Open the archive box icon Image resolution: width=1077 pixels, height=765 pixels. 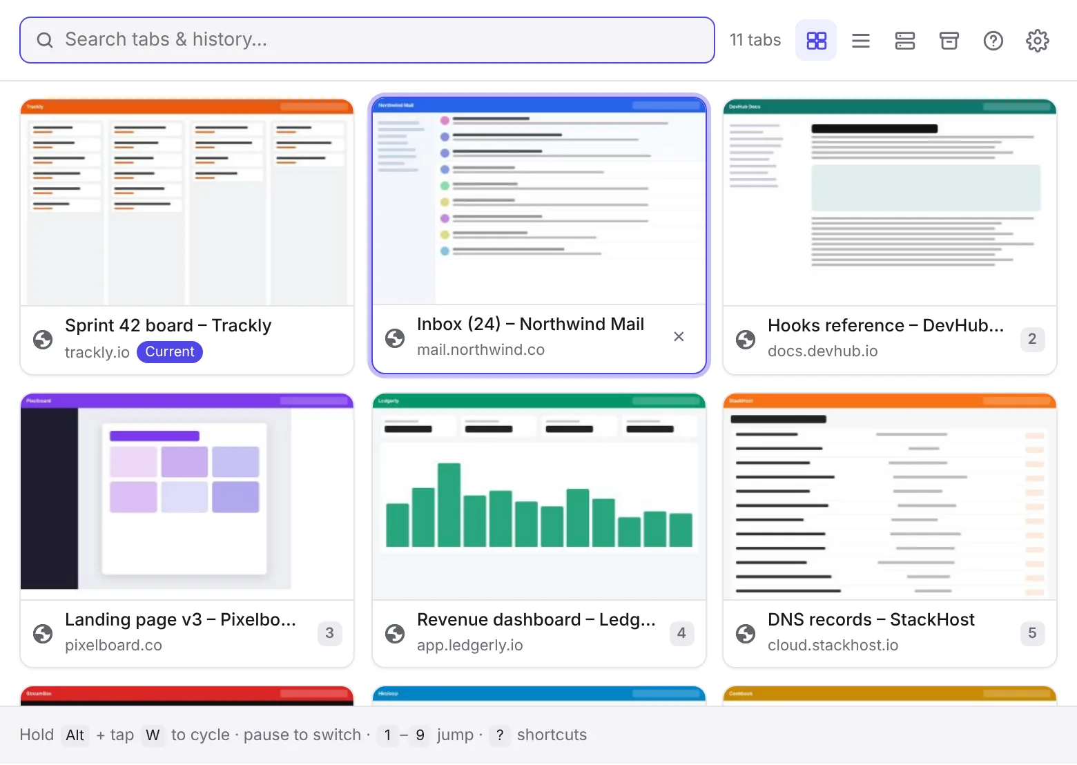949,41
